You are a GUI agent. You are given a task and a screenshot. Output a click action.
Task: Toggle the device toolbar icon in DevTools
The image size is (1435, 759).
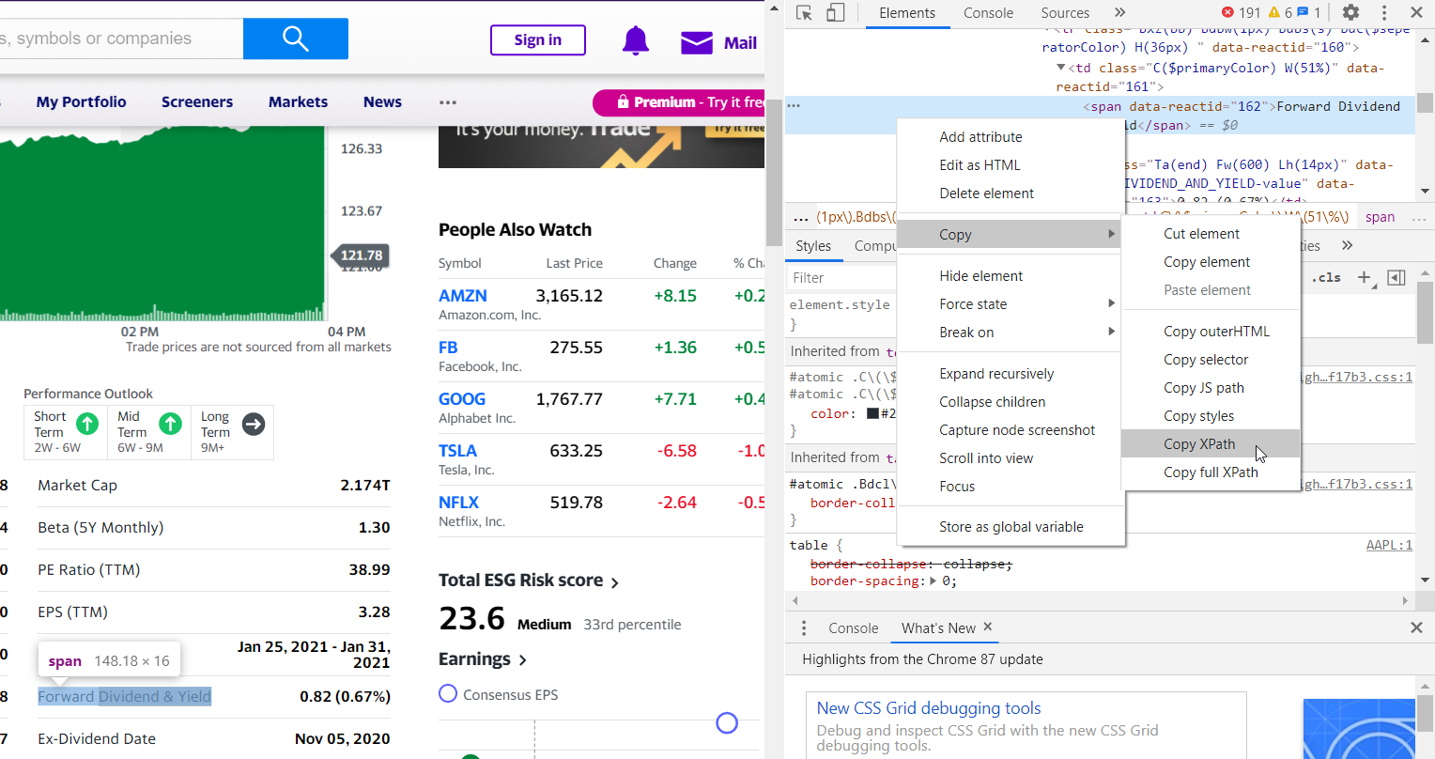[835, 12]
